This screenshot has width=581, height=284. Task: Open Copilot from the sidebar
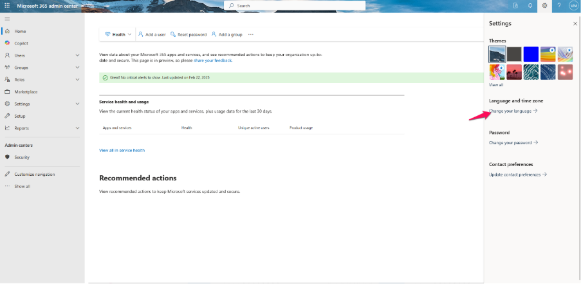[21, 43]
